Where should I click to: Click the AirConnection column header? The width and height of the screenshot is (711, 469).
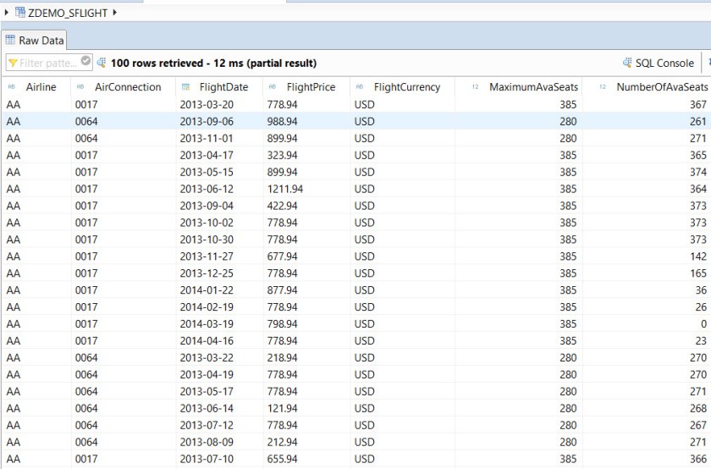(x=127, y=87)
